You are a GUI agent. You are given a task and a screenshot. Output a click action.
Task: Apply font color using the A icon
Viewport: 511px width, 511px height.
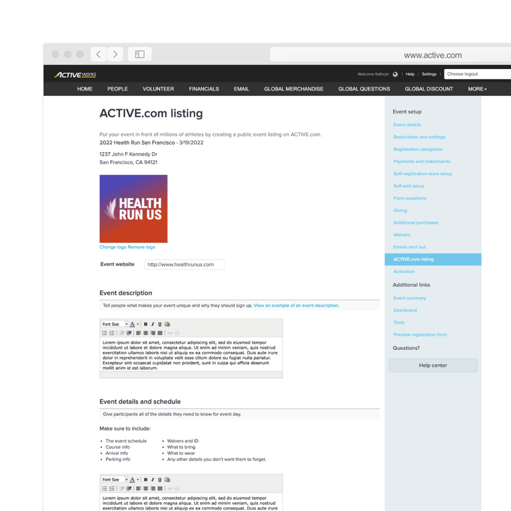click(132, 324)
